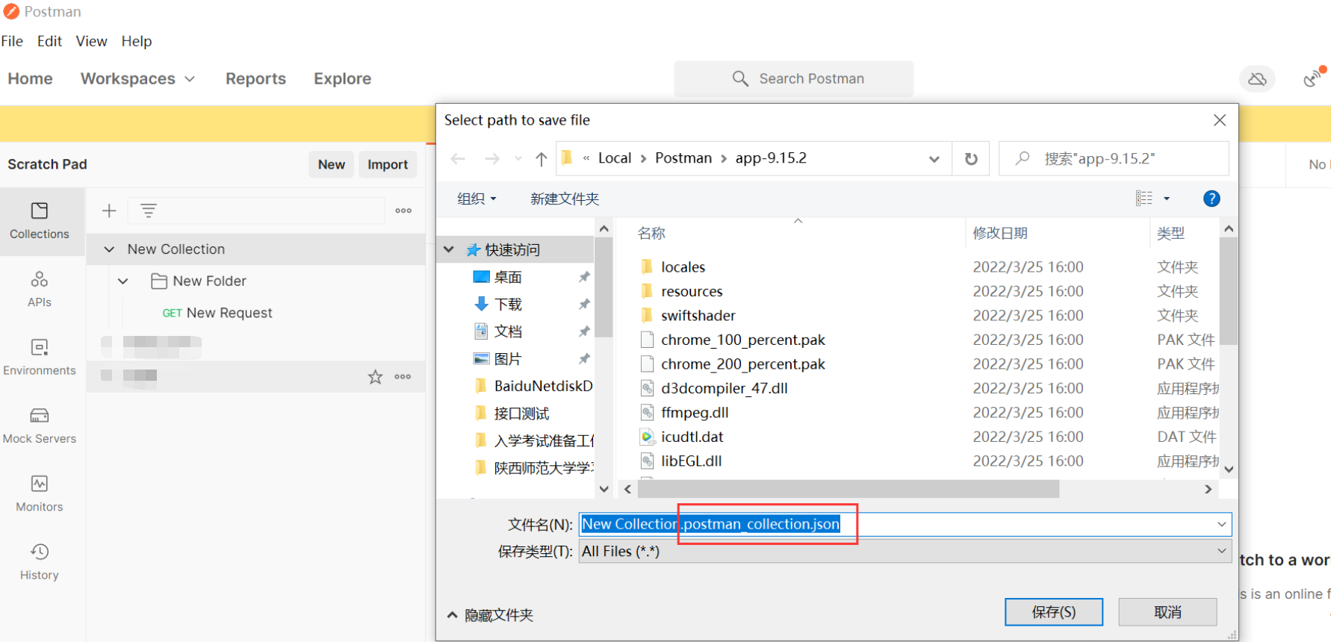Click the Postman logo icon in title bar
1331x642 pixels.
pos(11,12)
